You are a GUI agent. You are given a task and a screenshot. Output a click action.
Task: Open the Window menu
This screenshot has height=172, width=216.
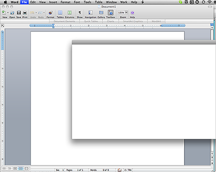click(111, 2)
